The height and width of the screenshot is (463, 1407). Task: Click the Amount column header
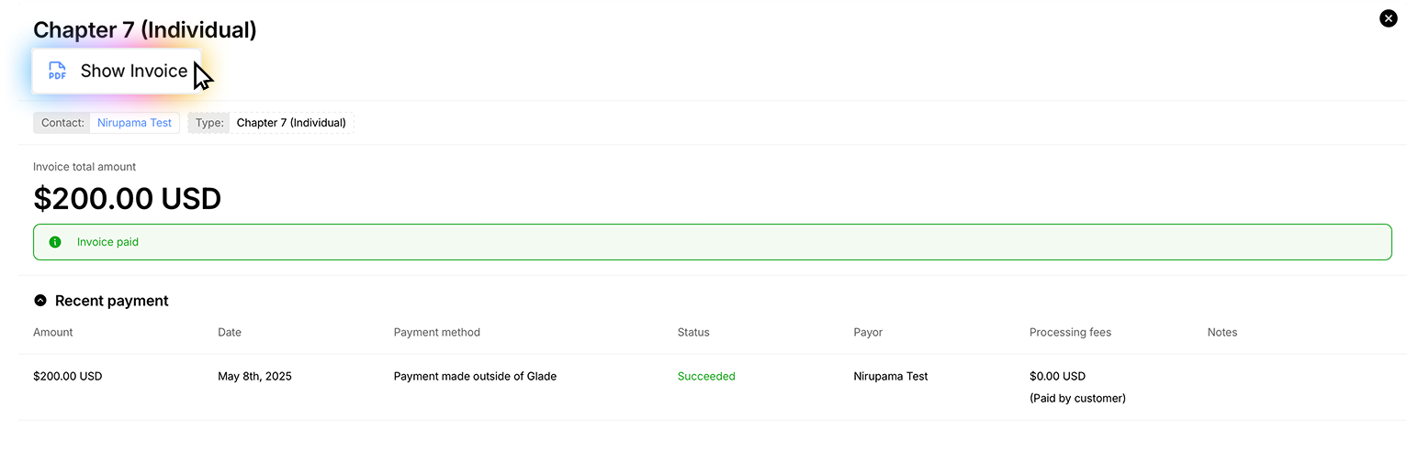(53, 332)
